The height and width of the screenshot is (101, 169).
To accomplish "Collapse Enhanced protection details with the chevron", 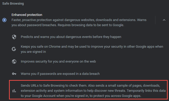I will [x=164, y=20].
